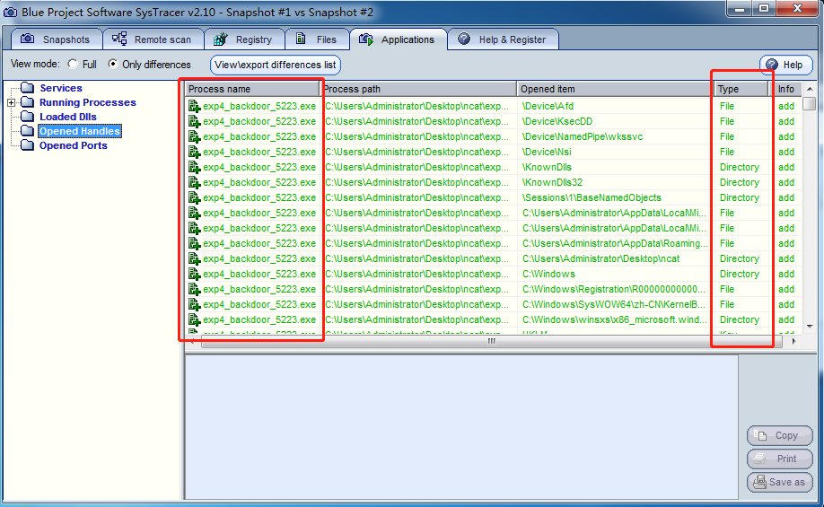Viewport: 824px width, 507px height.
Task: Click process icon in \Device\Nsi row
Action: coord(195,152)
